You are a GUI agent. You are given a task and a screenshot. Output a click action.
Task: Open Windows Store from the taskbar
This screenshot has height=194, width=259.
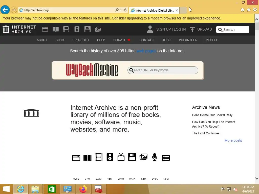(52, 189)
